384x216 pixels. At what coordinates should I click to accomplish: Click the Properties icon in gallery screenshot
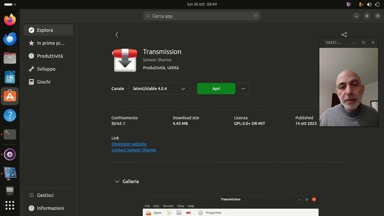pyautogui.click(x=200, y=213)
